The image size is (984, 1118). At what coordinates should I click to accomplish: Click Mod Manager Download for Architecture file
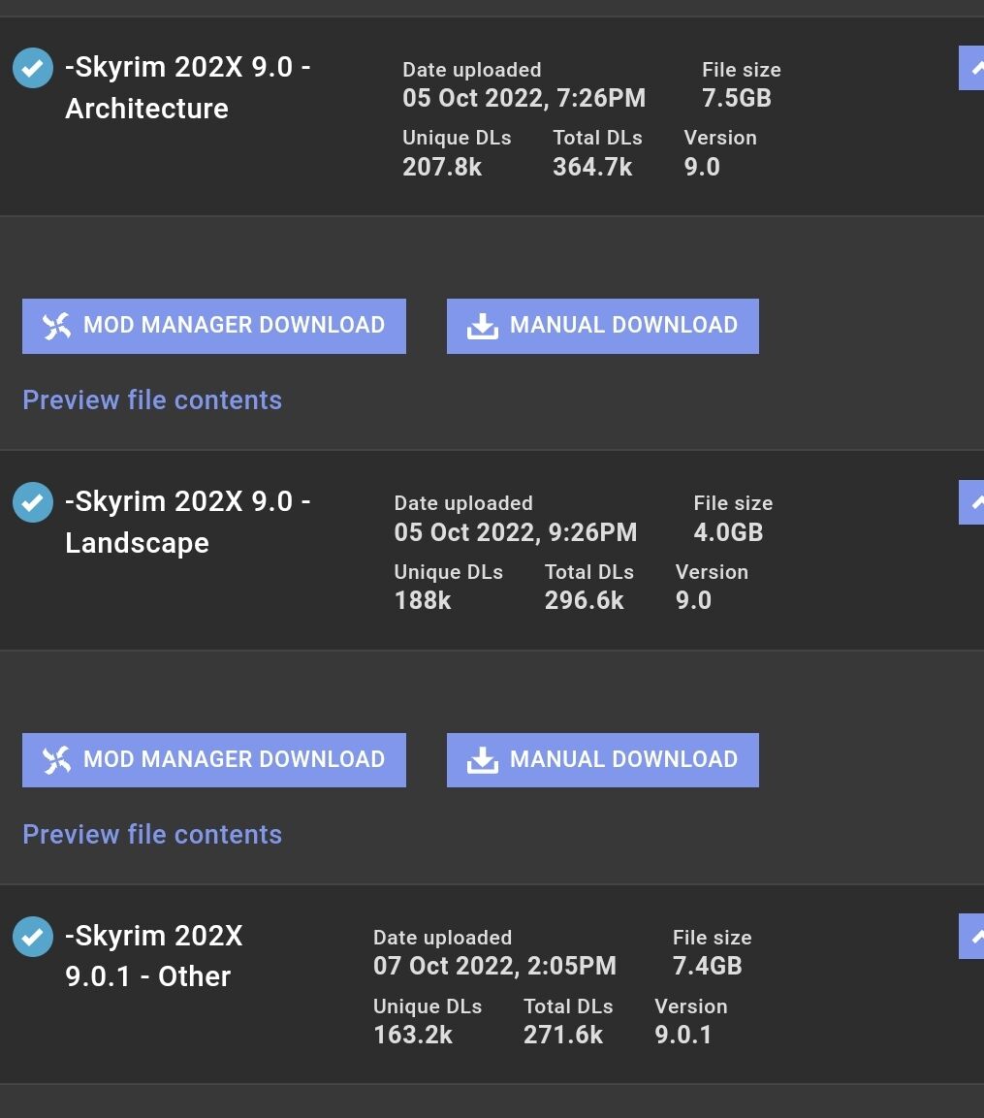pyautogui.click(x=214, y=326)
